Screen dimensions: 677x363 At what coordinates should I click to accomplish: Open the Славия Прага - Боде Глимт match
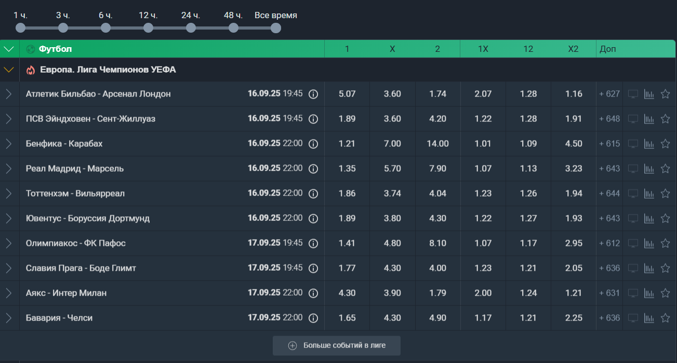81,268
